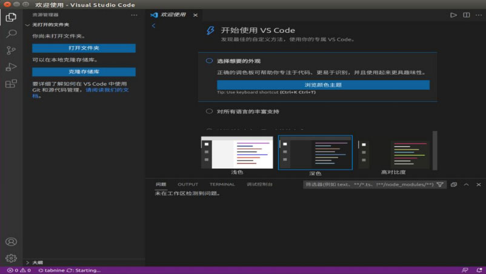Select the 欢迎使用 editor tab
The image size is (486, 274).
pos(173,15)
